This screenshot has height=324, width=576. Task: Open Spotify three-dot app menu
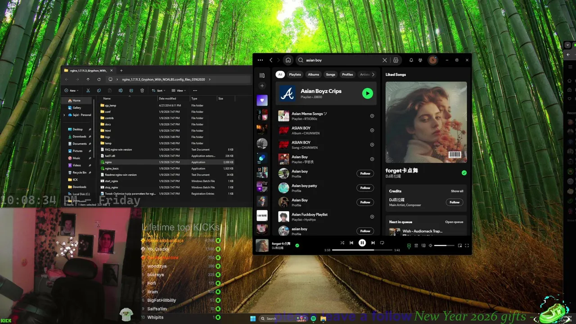(260, 60)
